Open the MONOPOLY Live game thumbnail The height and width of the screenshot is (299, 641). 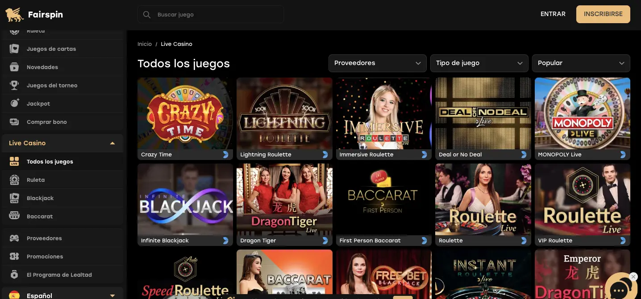[583, 114]
